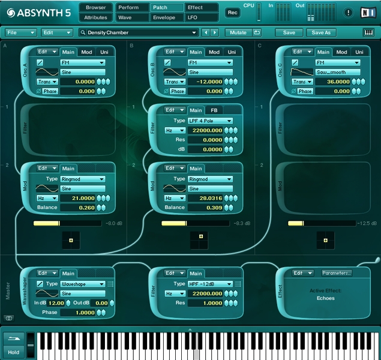The height and width of the screenshot is (360, 381).
Task: Open Mod A Ringmod type dropdown
Action: (83, 179)
